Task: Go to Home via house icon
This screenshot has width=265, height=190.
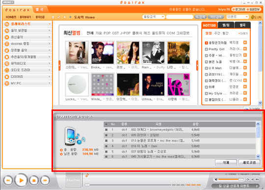Action: [x=53, y=17]
